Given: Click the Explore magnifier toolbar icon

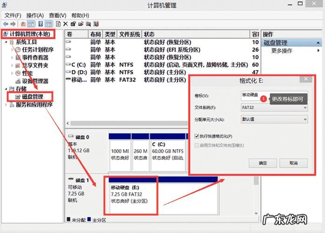Looking at the screenshot, I should [88, 24].
